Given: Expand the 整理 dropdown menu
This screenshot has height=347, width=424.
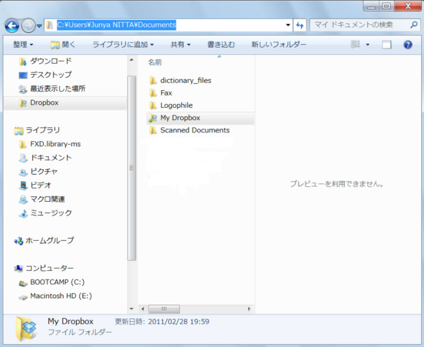Looking at the screenshot, I should pos(23,45).
